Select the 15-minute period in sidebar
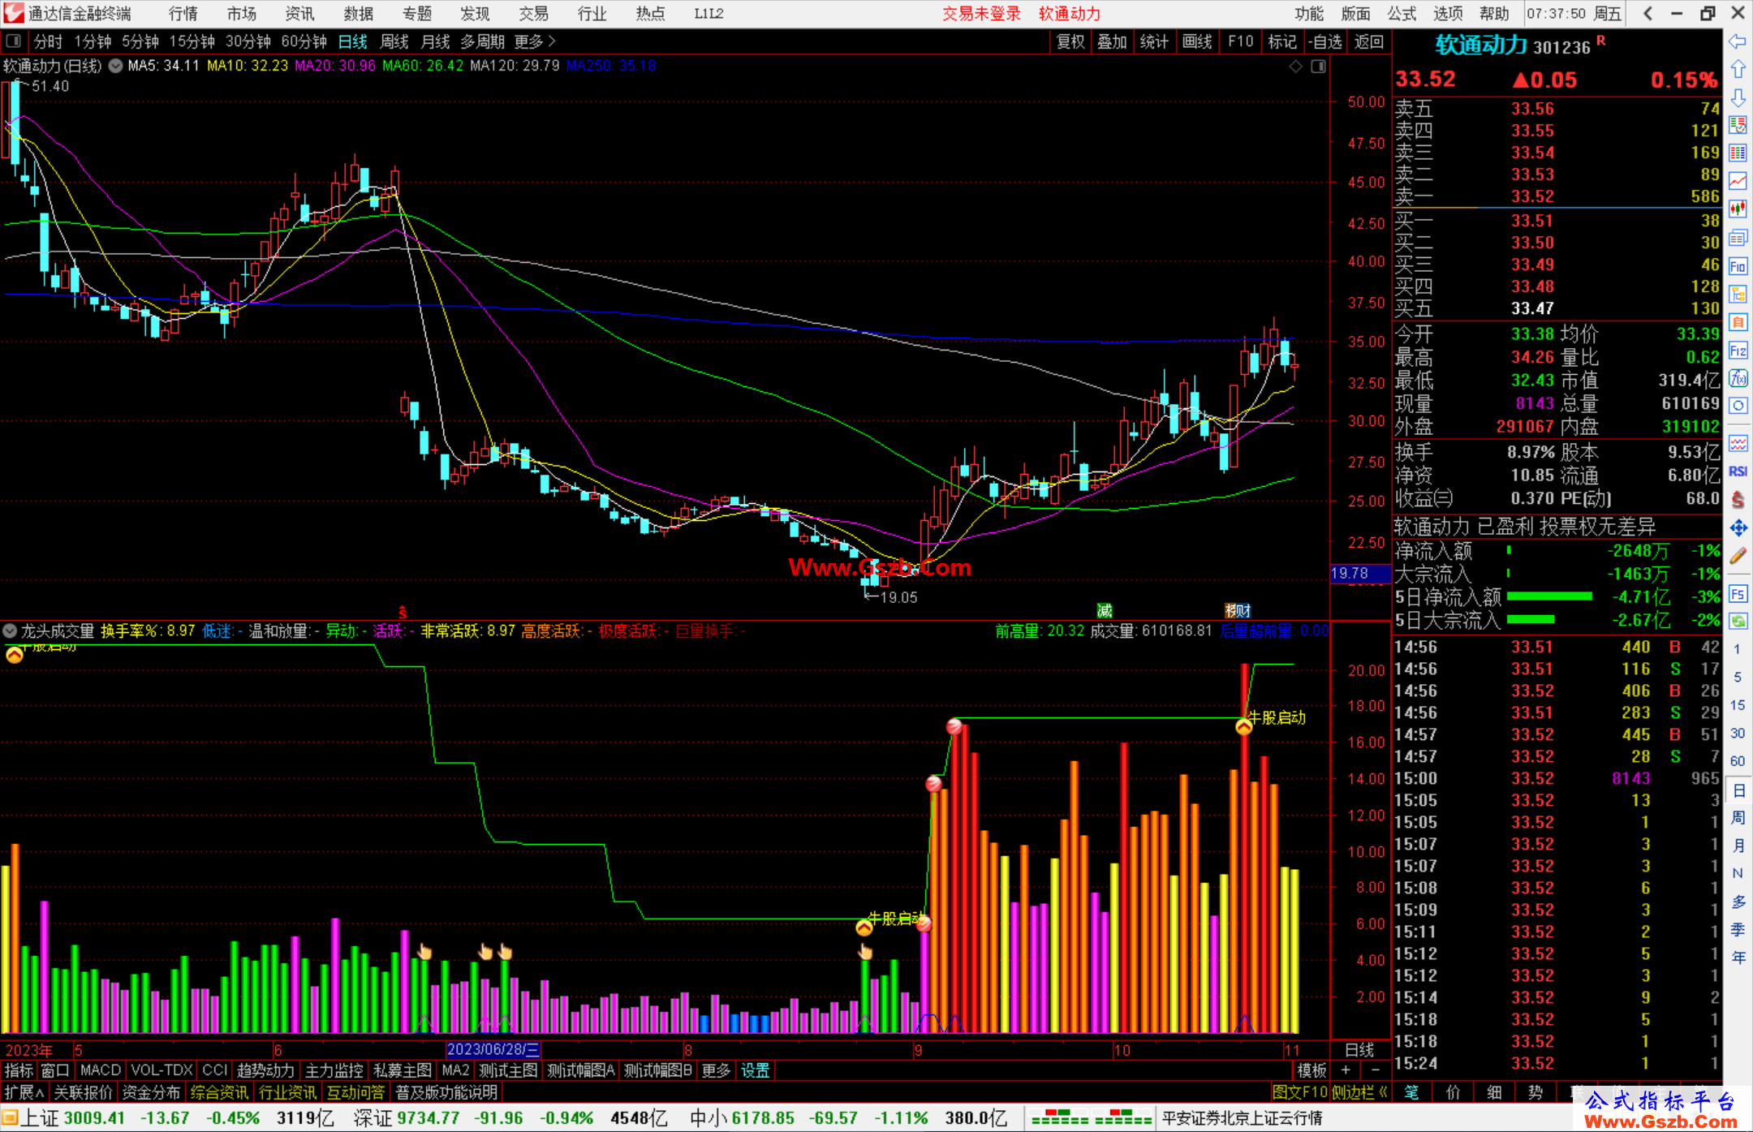1753x1132 pixels. 1737,705
